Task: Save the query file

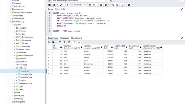Action: (54, 5)
